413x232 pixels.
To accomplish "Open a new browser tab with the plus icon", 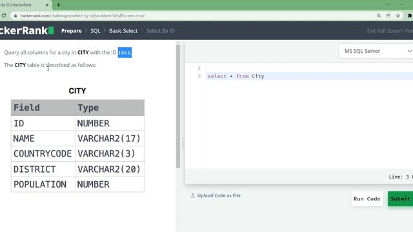I will pos(59,5).
